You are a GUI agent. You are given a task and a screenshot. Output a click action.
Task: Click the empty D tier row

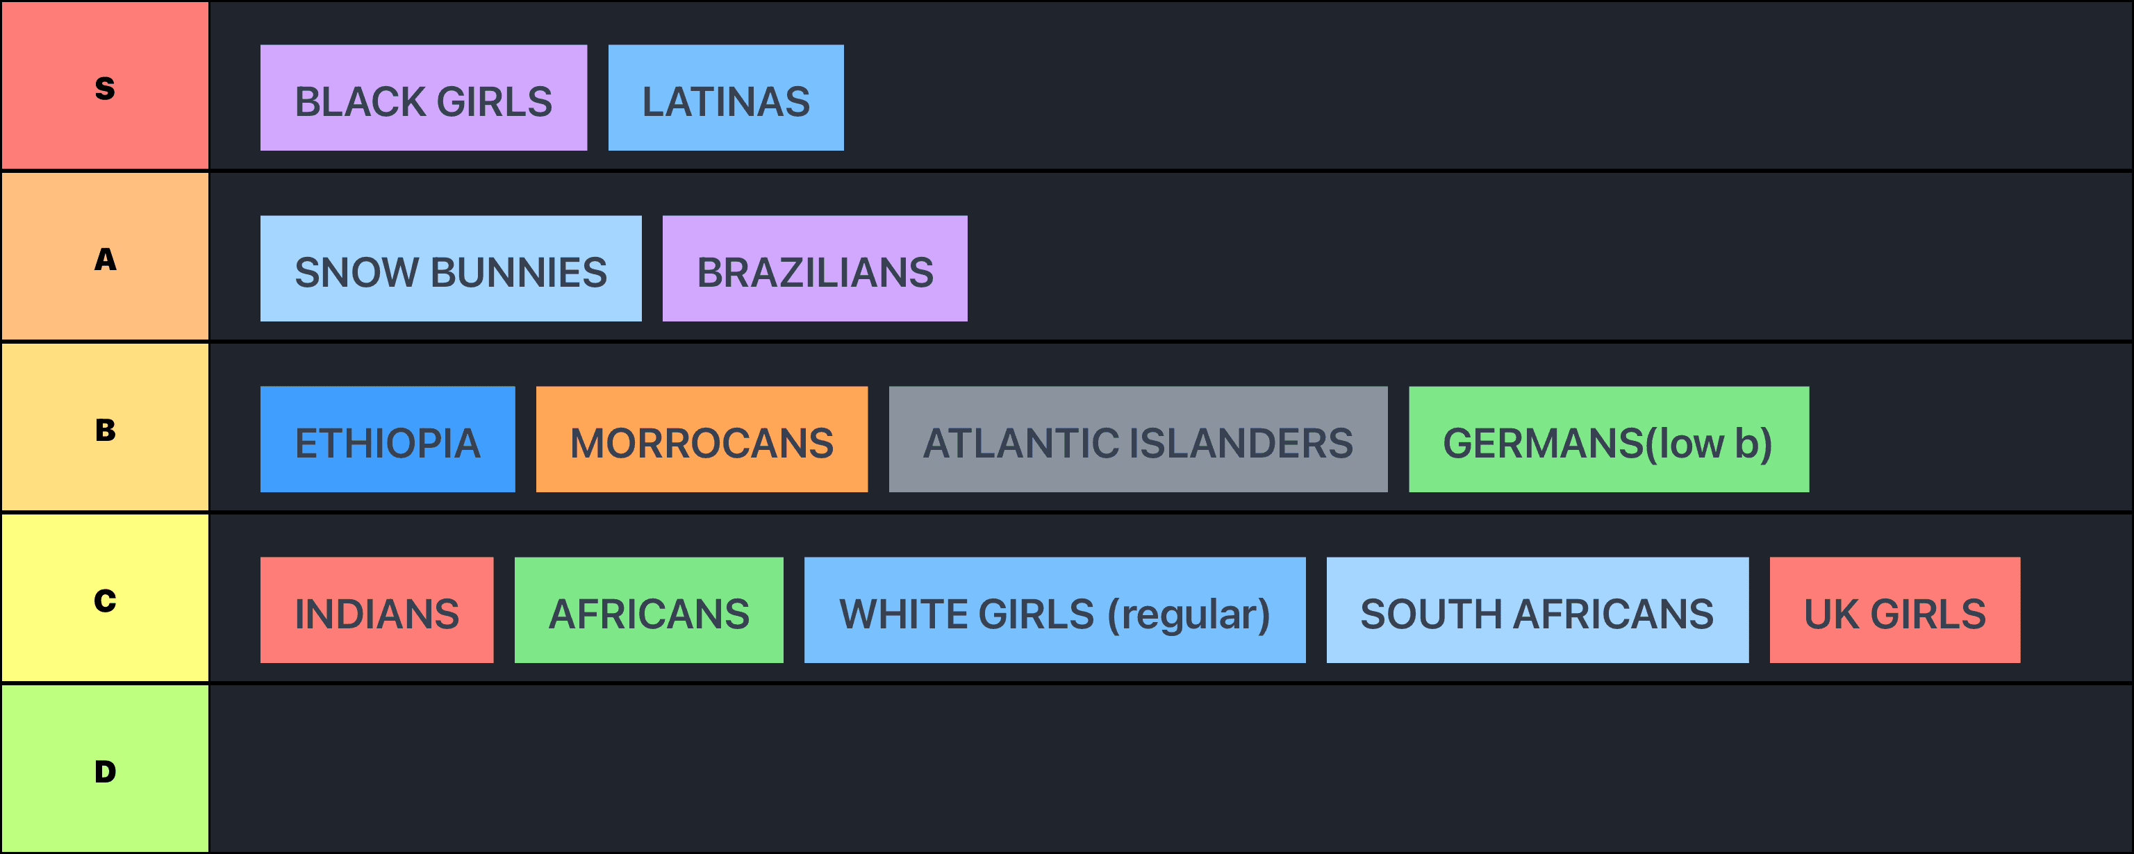1160,769
